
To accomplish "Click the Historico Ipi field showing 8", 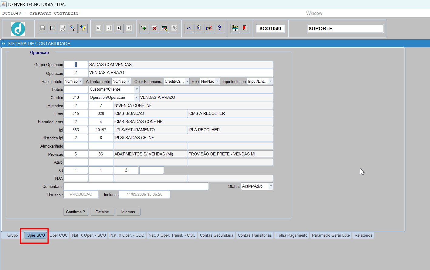I will (x=101, y=138).
